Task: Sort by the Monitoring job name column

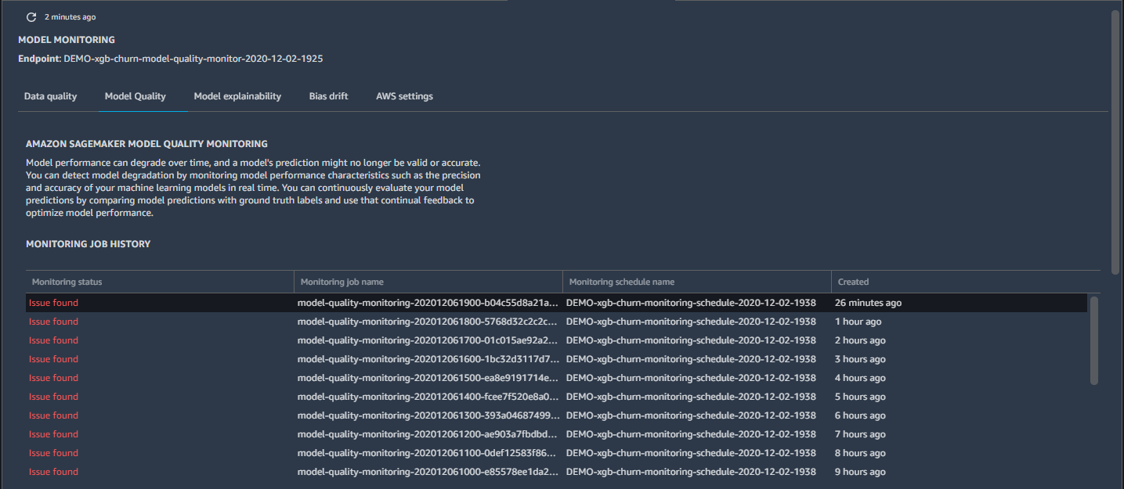Action: (x=342, y=282)
